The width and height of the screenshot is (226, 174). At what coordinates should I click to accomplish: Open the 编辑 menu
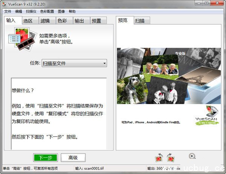coord(18,11)
